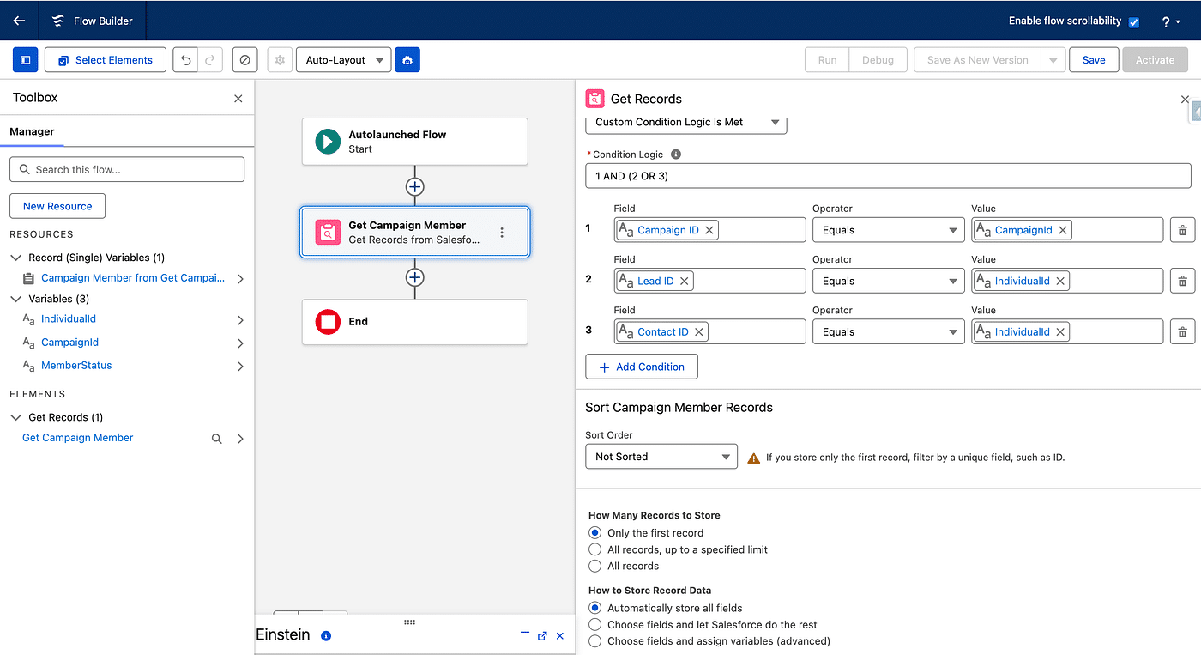Open the Auto-Layout dropdown
Image resolution: width=1201 pixels, height=655 pixels.
click(x=343, y=60)
